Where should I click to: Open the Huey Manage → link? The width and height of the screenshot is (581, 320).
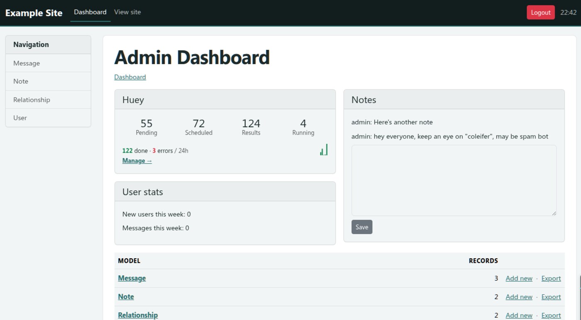pyautogui.click(x=137, y=161)
